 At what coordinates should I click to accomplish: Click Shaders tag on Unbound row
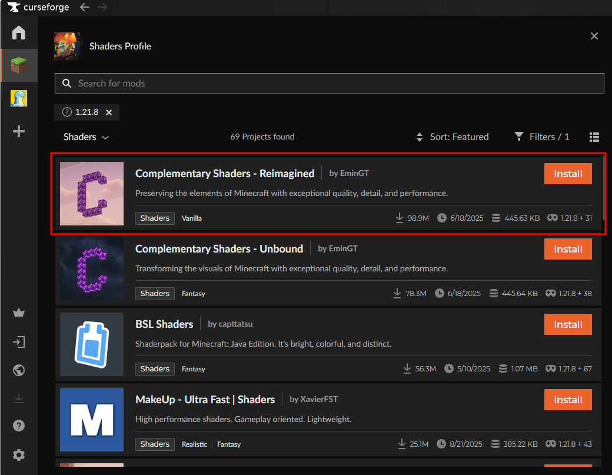click(155, 294)
